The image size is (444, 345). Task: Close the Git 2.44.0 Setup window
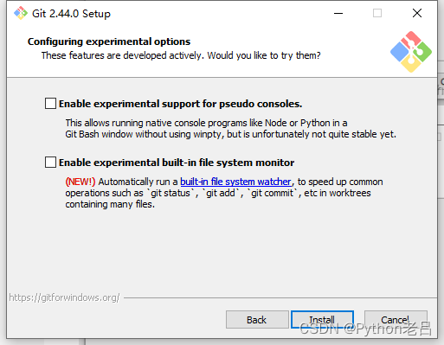417,13
